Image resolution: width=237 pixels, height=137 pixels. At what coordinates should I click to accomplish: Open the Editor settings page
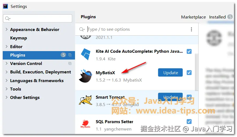[x=16, y=46]
